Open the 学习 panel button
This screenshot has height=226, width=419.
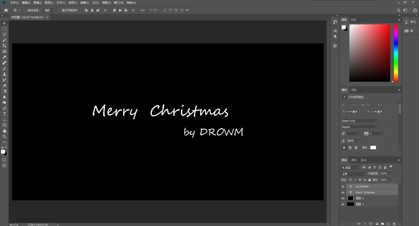(x=410, y=22)
